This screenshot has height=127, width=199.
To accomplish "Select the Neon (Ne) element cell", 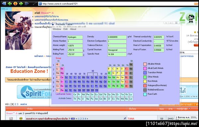I will click(131, 69).
